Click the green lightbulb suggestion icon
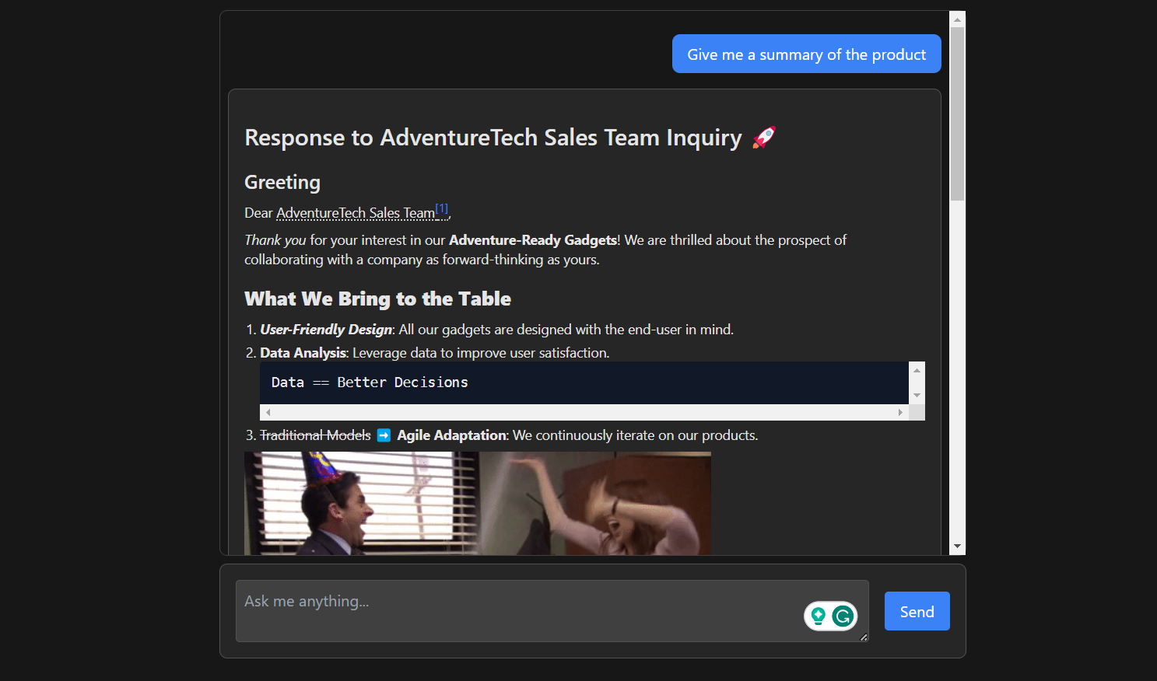This screenshot has width=1157, height=681. pos(818,616)
